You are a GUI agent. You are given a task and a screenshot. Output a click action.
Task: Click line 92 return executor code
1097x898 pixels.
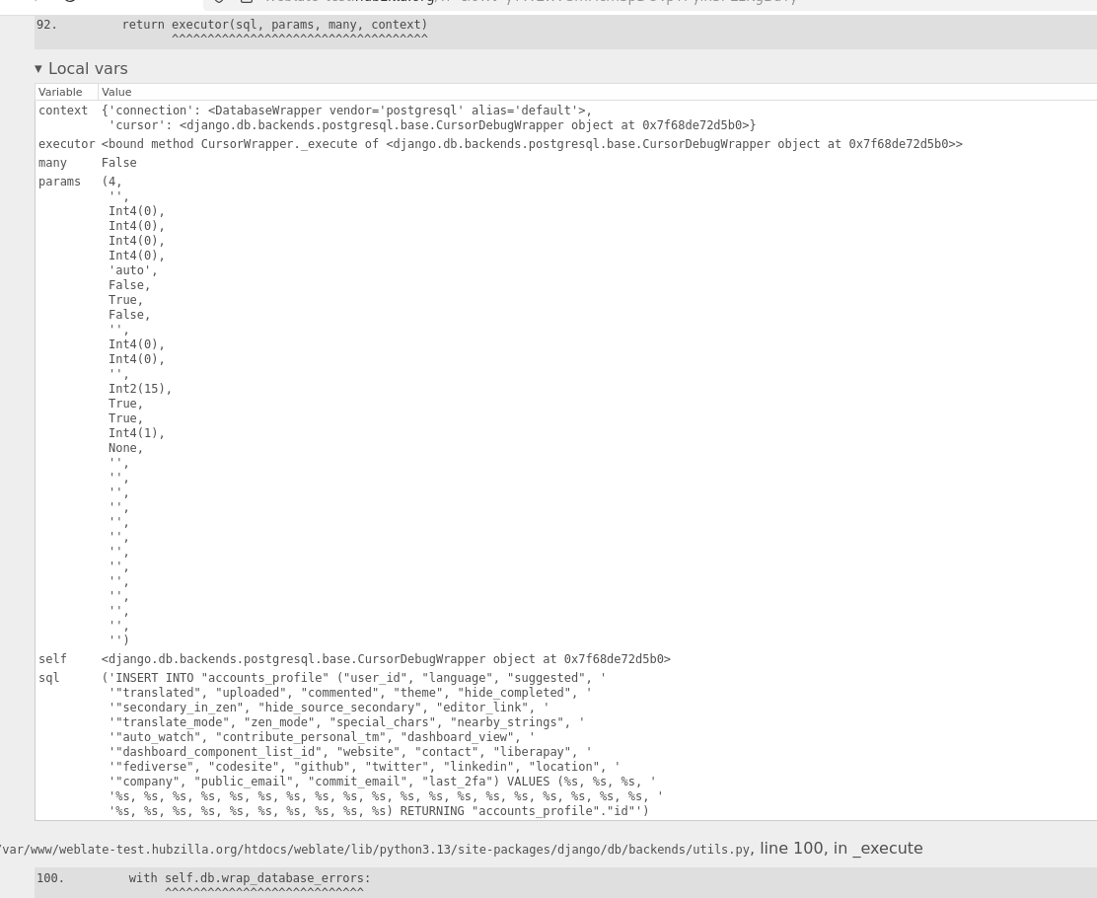274,25
